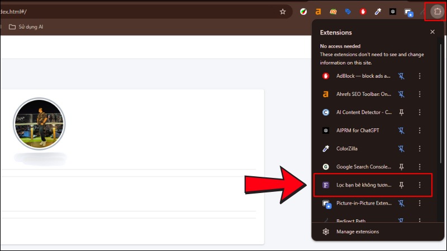Close the Extensions popup
This screenshot has height=251, width=447.
tap(432, 32)
